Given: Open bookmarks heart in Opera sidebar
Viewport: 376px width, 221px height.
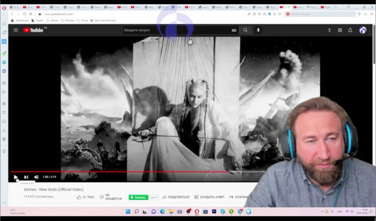Looking at the screenshot, I should click(4, 112).
